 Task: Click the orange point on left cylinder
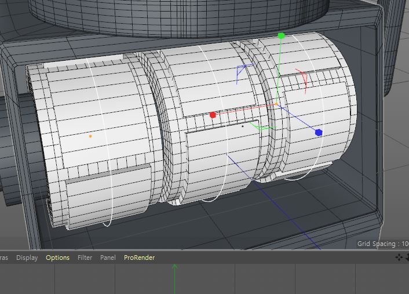(x=90, y=136)
